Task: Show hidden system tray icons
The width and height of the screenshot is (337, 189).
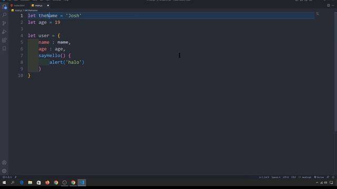Action: pos(317,183)
